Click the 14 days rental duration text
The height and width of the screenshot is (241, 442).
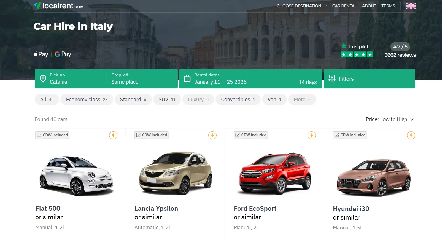[x=308, y=82]
